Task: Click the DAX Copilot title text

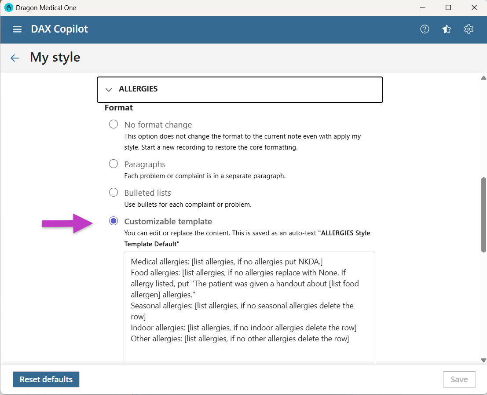Action: [59, 29]
